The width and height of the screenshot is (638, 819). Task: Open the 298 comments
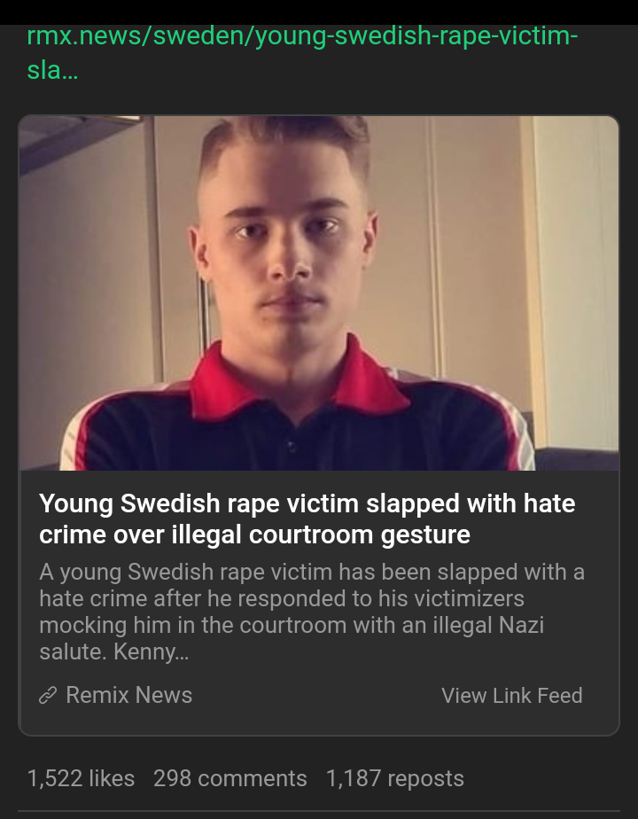tap(230, 778)
